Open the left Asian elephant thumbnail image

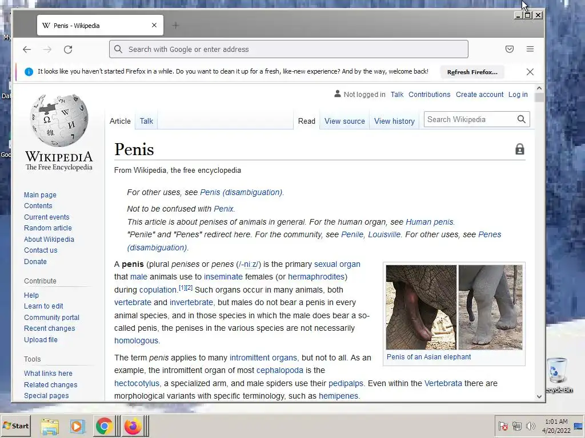pos(421,307)
